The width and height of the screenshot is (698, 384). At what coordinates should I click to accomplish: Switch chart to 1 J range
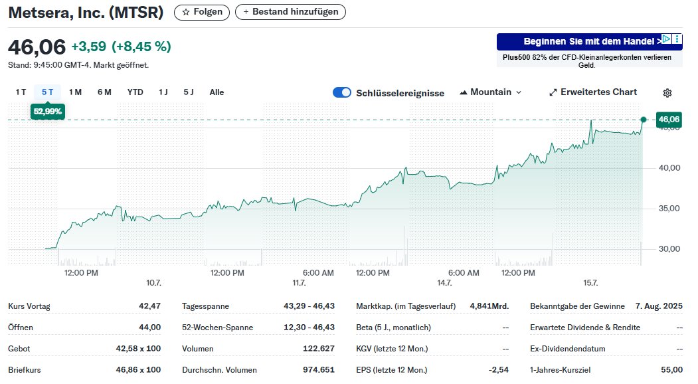click(163, 92)
